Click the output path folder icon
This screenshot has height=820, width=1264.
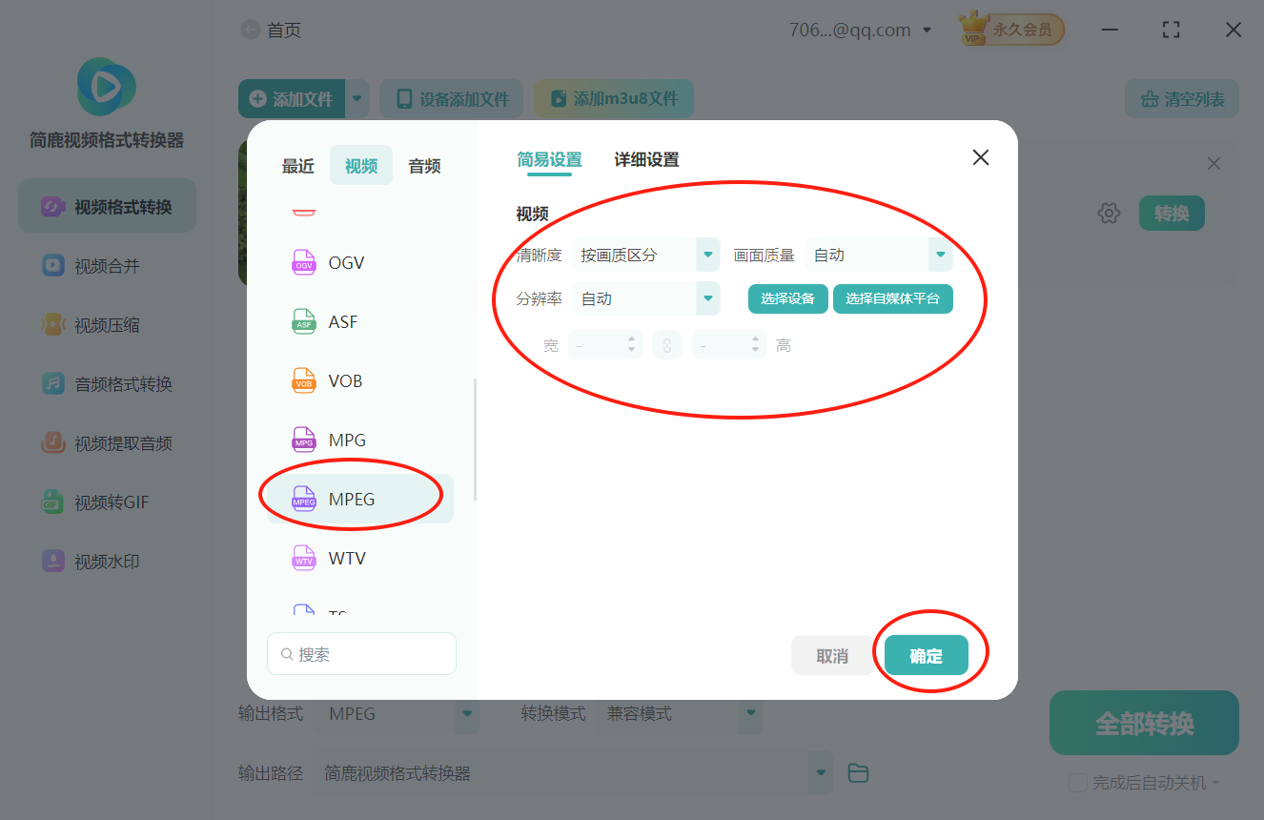[x=857, y=772]
